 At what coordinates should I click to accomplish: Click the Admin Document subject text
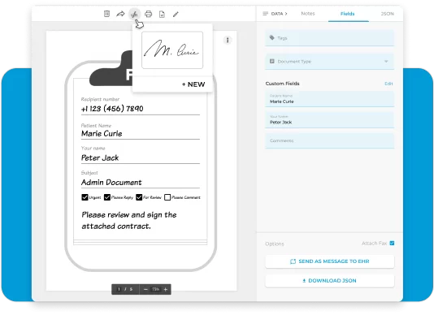[111, 182]
